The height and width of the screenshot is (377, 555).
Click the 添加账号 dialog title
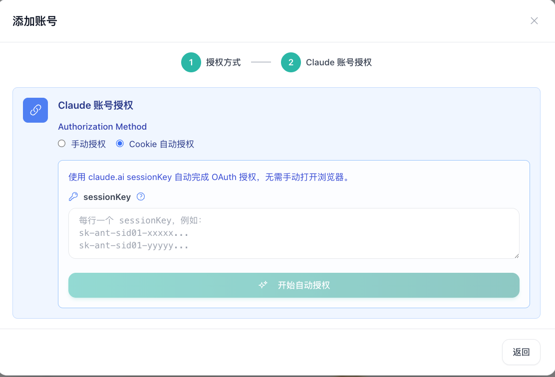(x=35, y=21)
